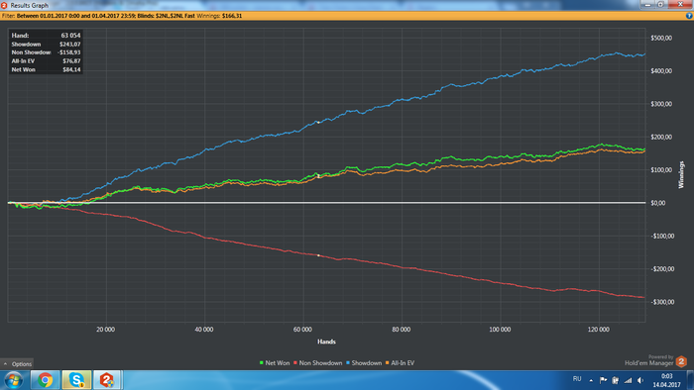The width and height of the screenshot is (694, 390).
Task: Toggle the Net Won legend series
Action: click(275, 363)
